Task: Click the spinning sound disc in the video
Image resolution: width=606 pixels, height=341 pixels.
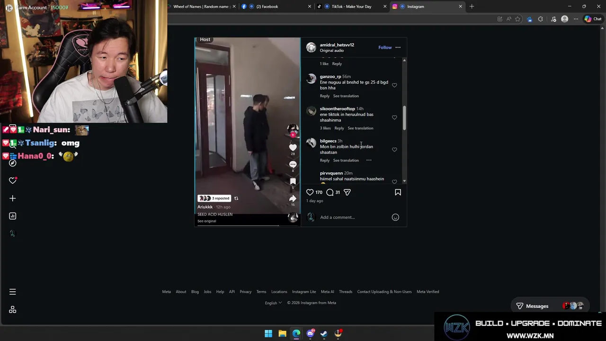Action: click(x=293, y=217)
